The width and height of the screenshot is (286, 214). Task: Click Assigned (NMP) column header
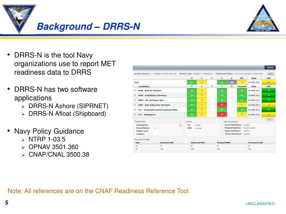tap(224, 143)
